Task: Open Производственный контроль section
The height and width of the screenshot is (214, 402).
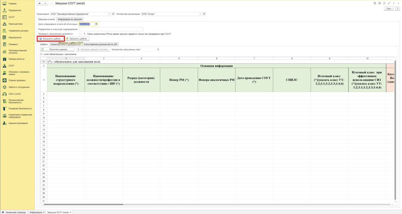Action: pos(17,52)
